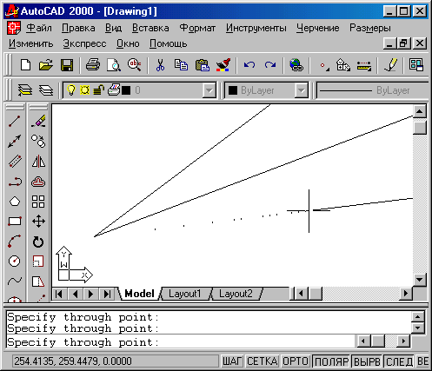Toggle ОРТО ortho mode in status bar
432x371 pixels.
tap(296, 361)
